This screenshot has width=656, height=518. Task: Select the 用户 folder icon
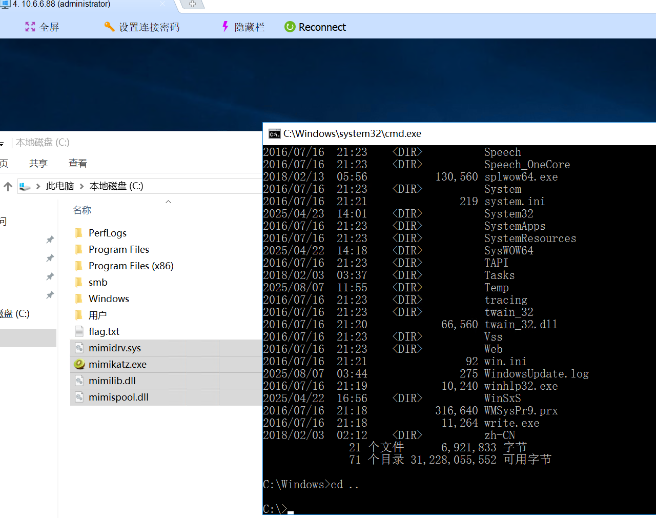78,315
